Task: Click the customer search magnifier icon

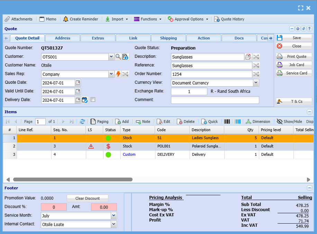Action: click(x=118, y=57)
